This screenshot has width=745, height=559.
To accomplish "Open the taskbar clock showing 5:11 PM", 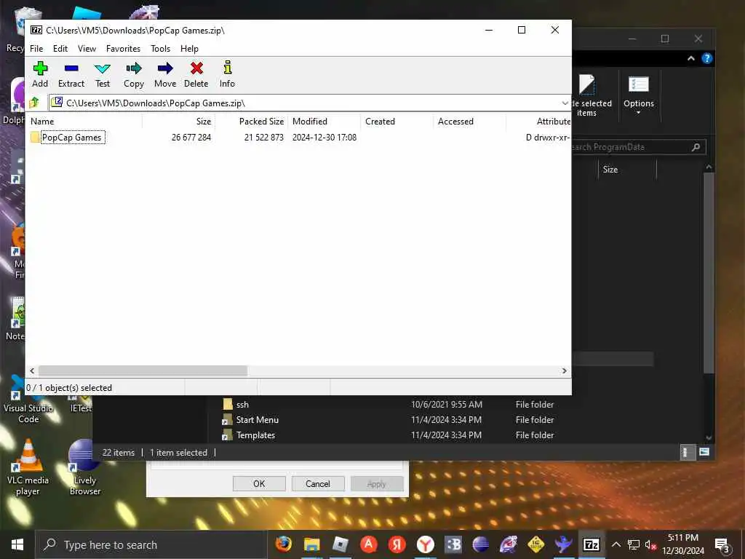I will pos(683,544).
